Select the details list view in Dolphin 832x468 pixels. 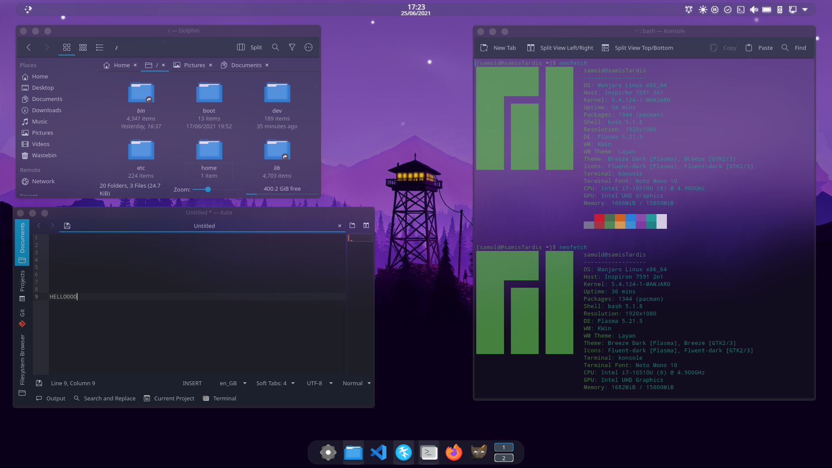[100, 47]
